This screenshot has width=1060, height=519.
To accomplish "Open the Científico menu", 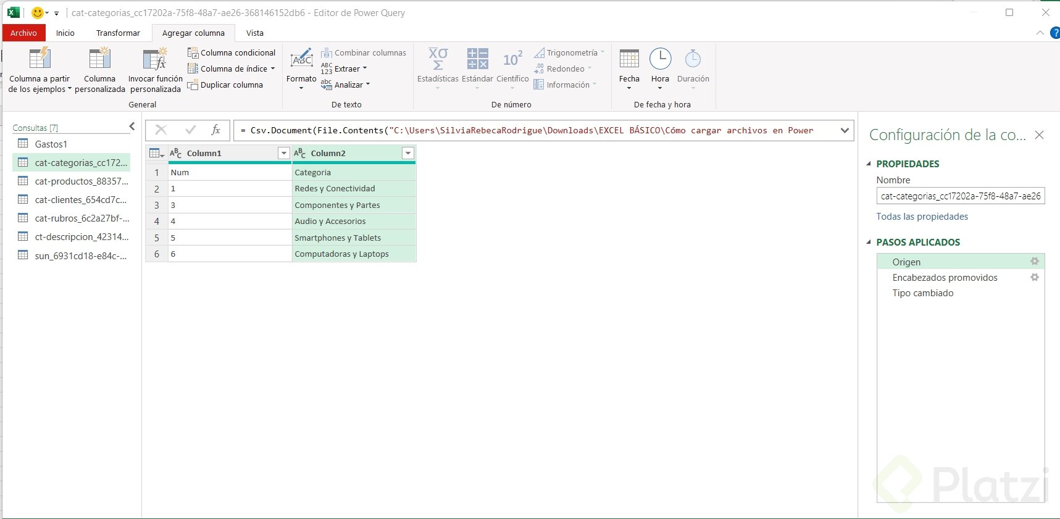I will 512,69.
